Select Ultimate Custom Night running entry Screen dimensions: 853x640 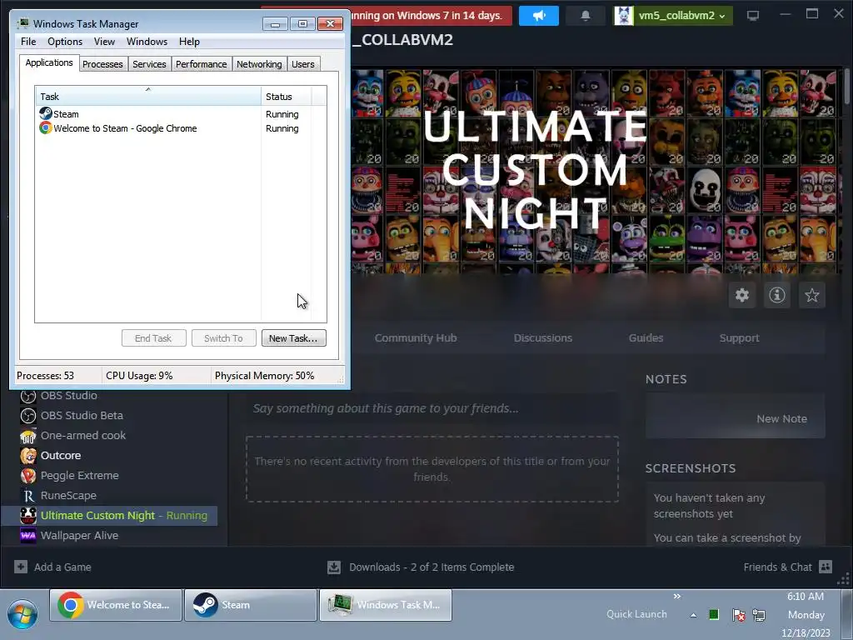pos(110,515)
